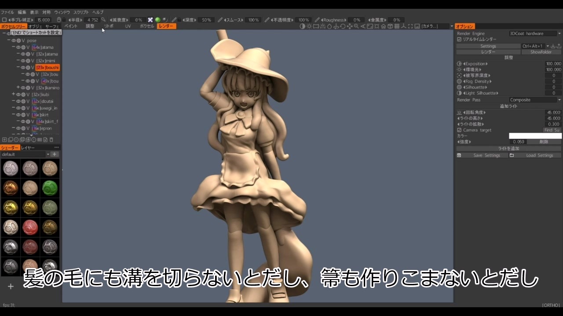Click the Exposition value field
The width and height of the screenshot is (563, 316).
pos(553,64)
